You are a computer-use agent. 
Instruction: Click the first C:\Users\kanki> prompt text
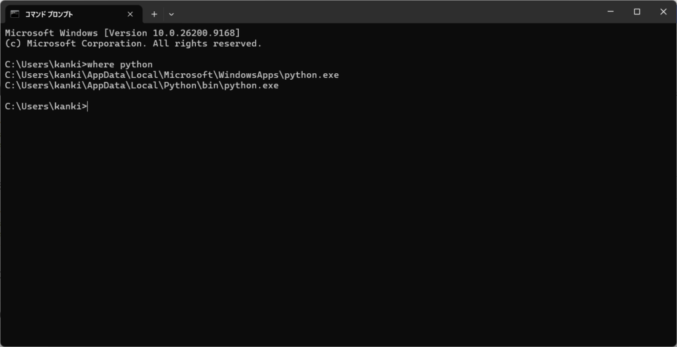click(x=46, y=65)
